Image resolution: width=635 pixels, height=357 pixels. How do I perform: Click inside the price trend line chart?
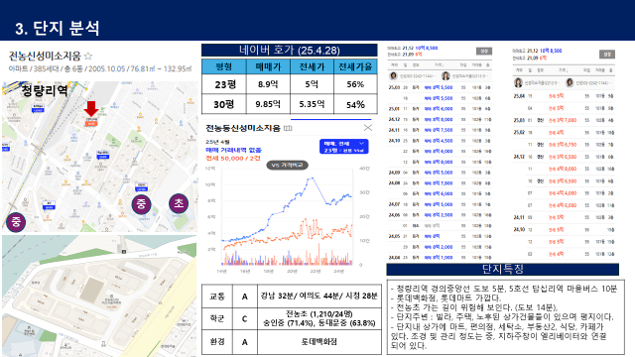(287, 216)
